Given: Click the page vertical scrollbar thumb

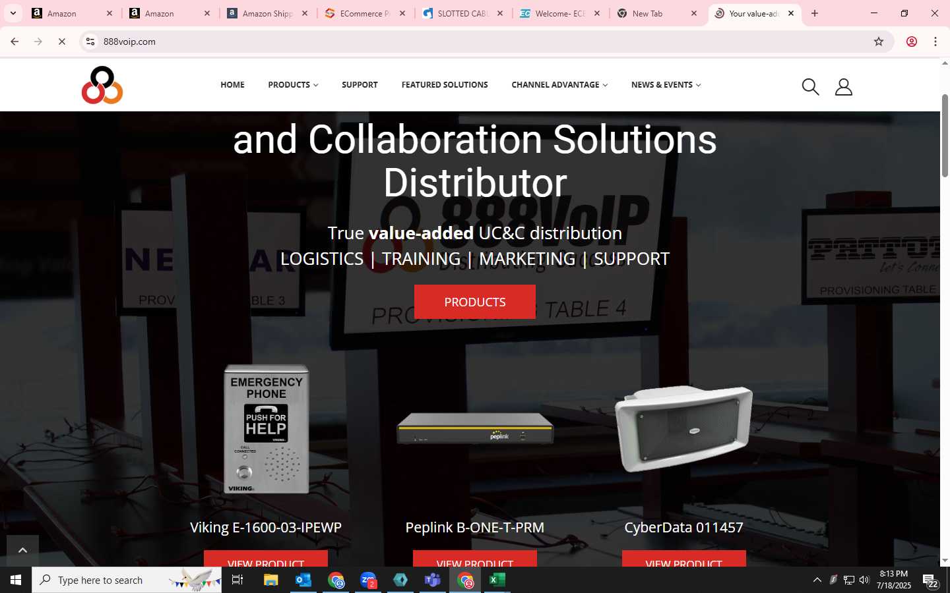Looking at the screenshot, I should (945, 135).
